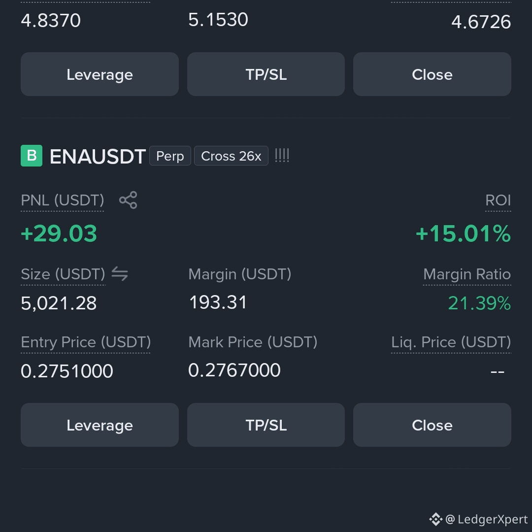This screenshot has width=532, height=532.
Task: Tap the Margin Ratio label
Action: click(467, 274)
